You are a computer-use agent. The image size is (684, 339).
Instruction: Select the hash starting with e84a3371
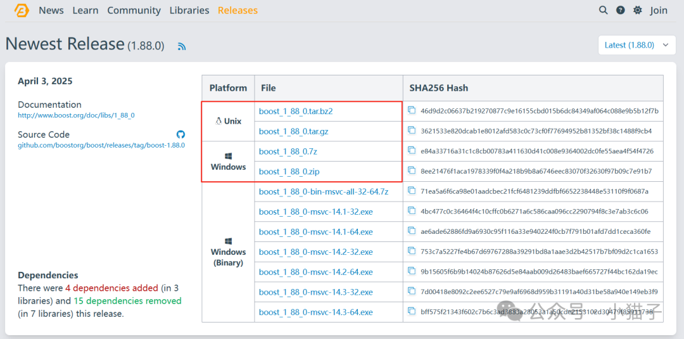537,151
